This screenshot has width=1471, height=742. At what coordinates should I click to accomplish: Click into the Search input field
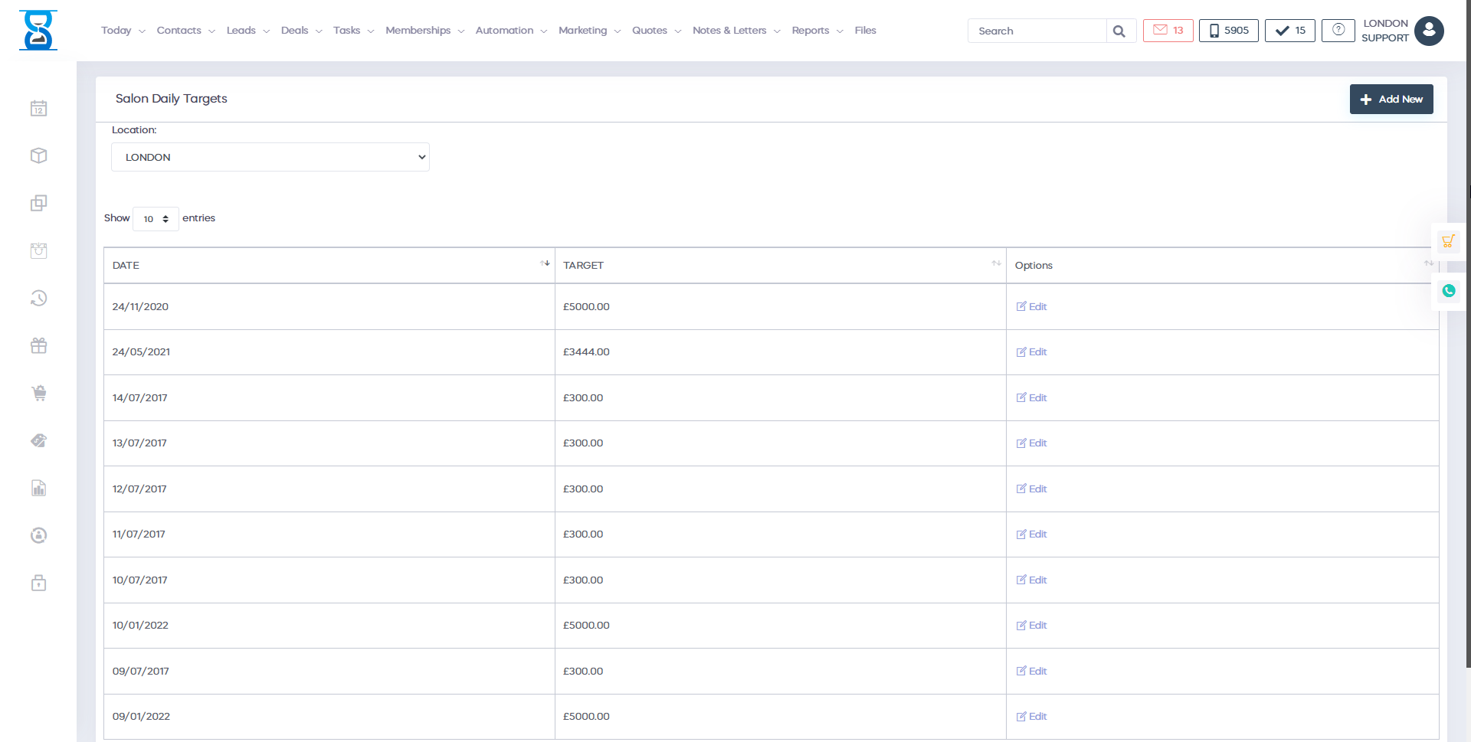tap(1037, 31)
